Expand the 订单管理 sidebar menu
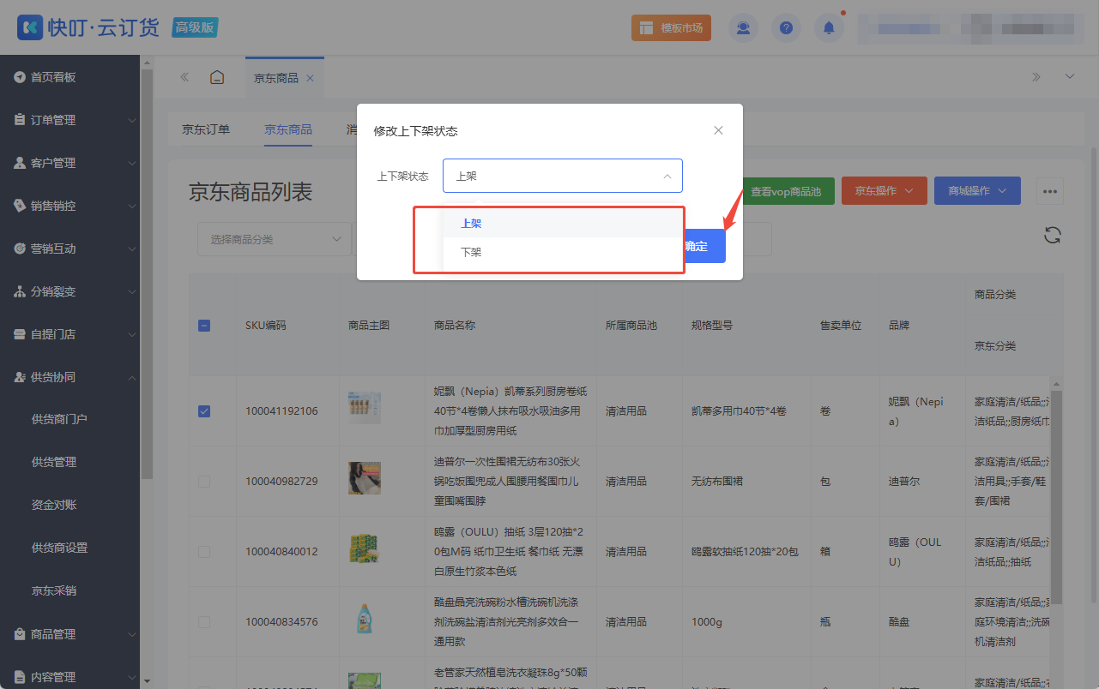The width and height of the screenshot is (1099, 689). 69,120
